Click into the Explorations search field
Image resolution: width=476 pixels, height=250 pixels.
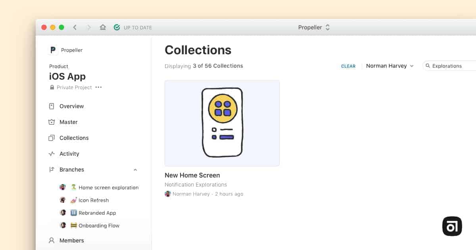pyautogui.click(x=449, y=66)
